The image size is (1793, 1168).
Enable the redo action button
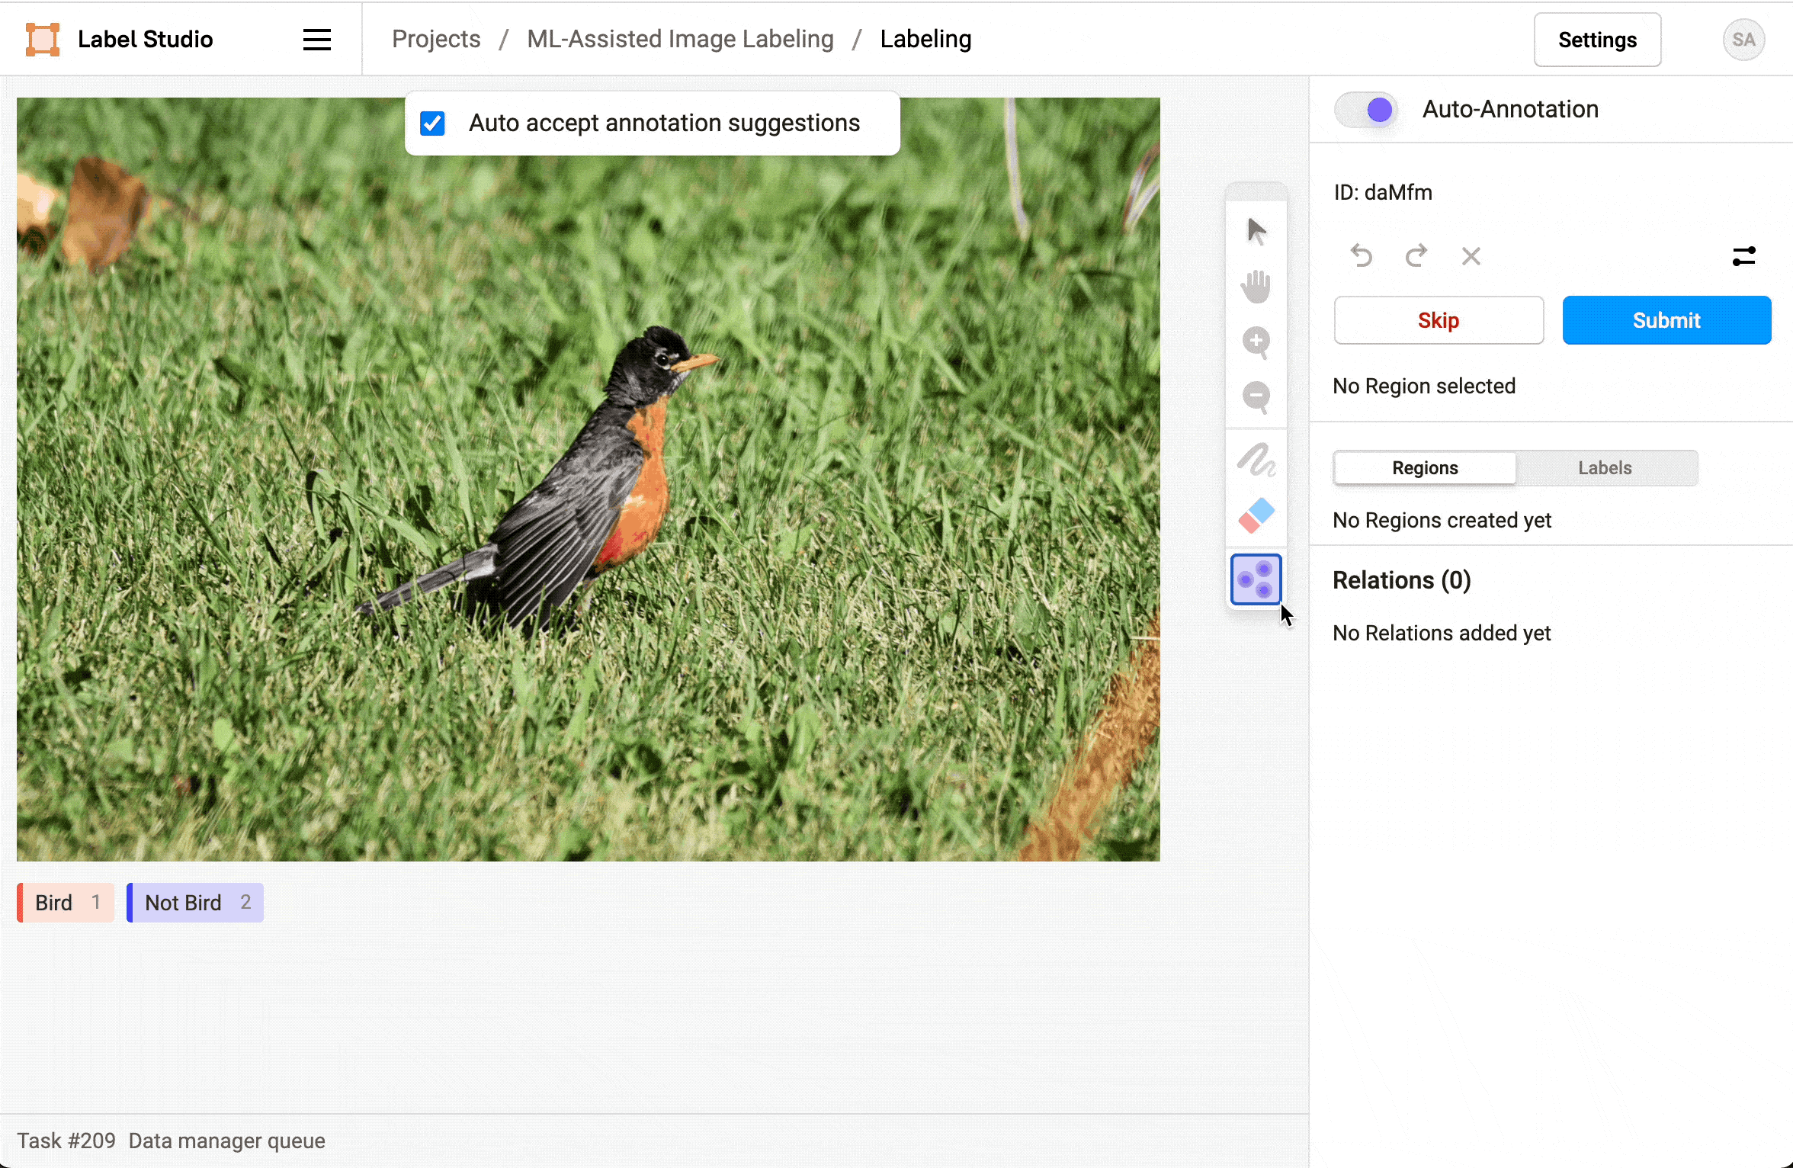(1418, 256)
